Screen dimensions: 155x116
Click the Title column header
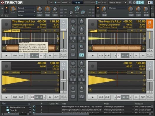pyautogui.click(x=64, y=104)
